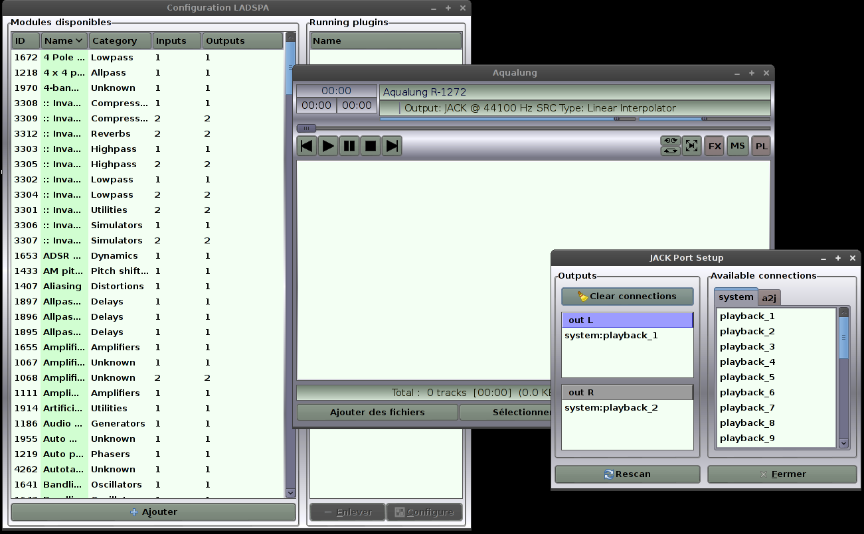Close JACK Port Setup with Fermer
Screen dimensions: 864x534
coord(782,474)
